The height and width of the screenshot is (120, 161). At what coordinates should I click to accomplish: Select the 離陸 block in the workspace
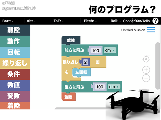point(71,40)
